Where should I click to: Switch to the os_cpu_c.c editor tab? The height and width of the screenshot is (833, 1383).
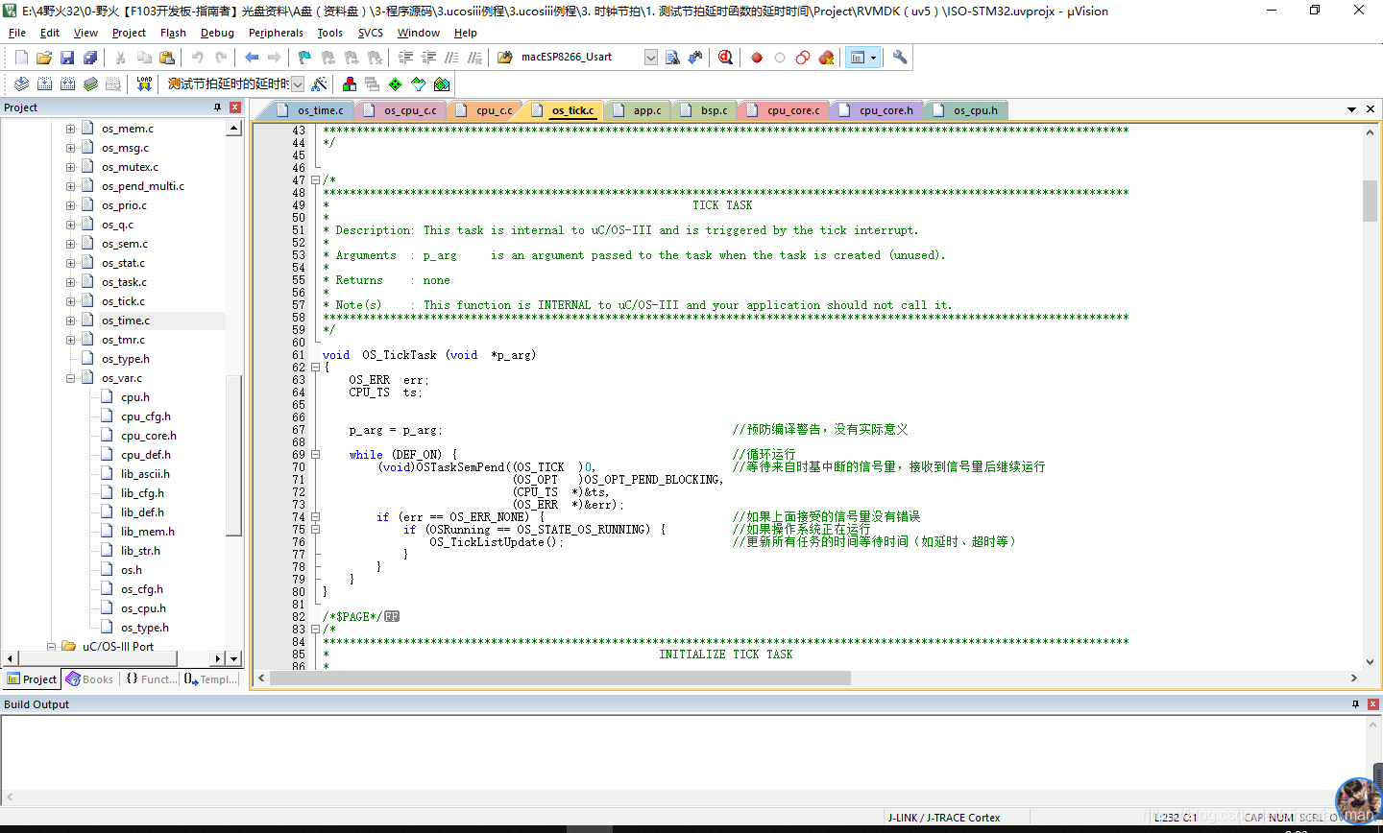click(403, 110)
